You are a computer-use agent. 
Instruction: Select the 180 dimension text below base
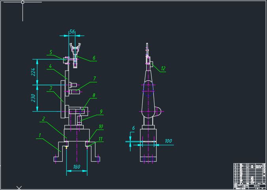pyautogui.click(x=77, y=167)
